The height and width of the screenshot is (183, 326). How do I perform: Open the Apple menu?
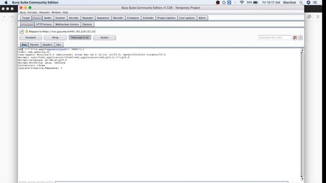pyautogui.click(x=6, y=3)
